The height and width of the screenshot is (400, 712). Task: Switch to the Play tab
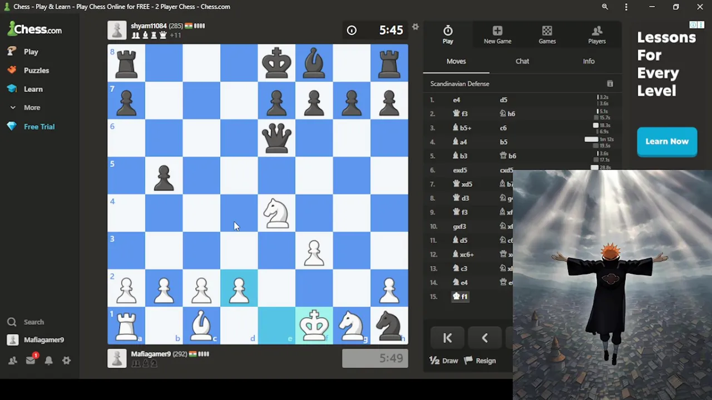click(x=448, y=34)
